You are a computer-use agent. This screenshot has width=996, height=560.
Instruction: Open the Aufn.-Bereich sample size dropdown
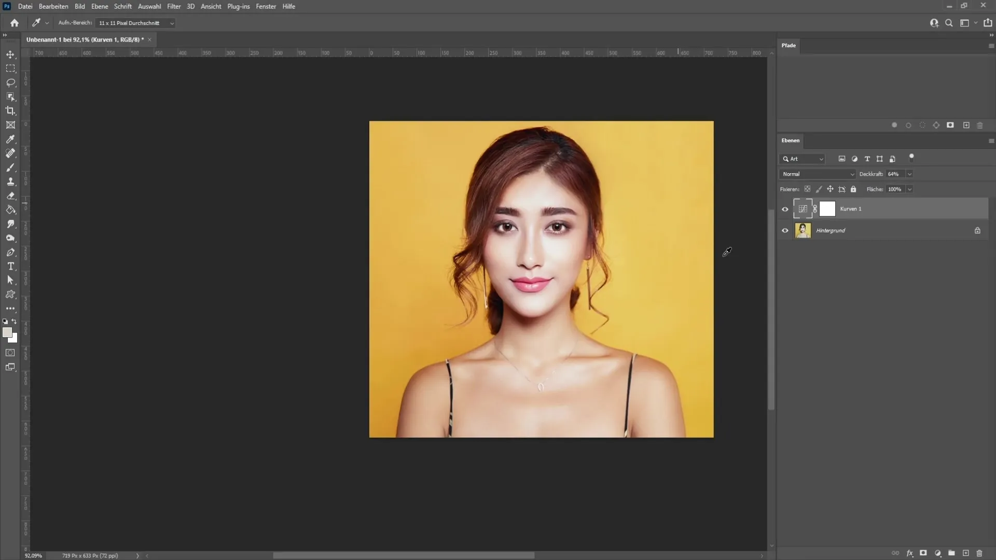pyautogui.click(x=135, y=23)
